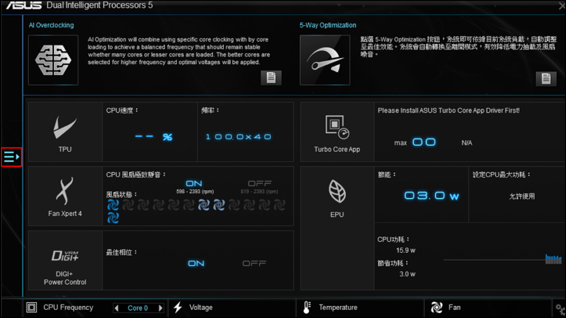Select the fan icon in second row

click(x=113, y=218)
